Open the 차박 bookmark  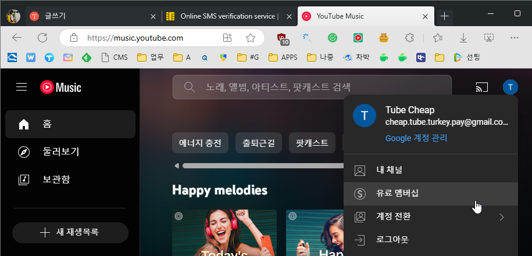[x=356, y=57]
